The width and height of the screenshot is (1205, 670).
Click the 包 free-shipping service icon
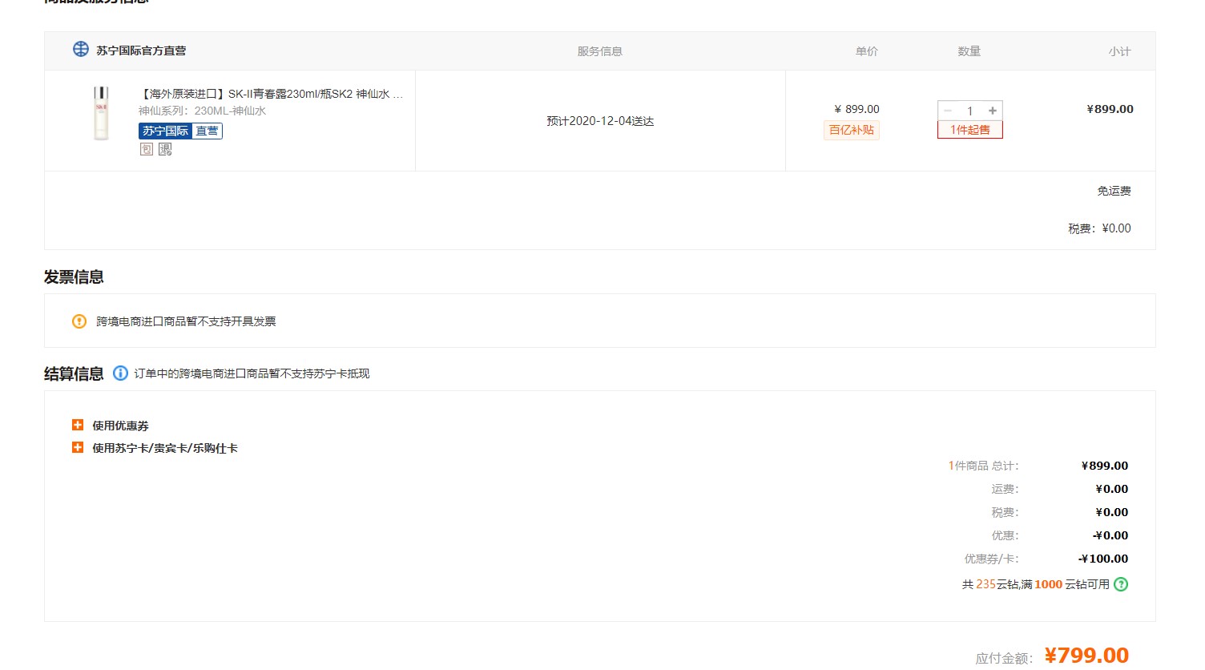[x=146, y=149]
